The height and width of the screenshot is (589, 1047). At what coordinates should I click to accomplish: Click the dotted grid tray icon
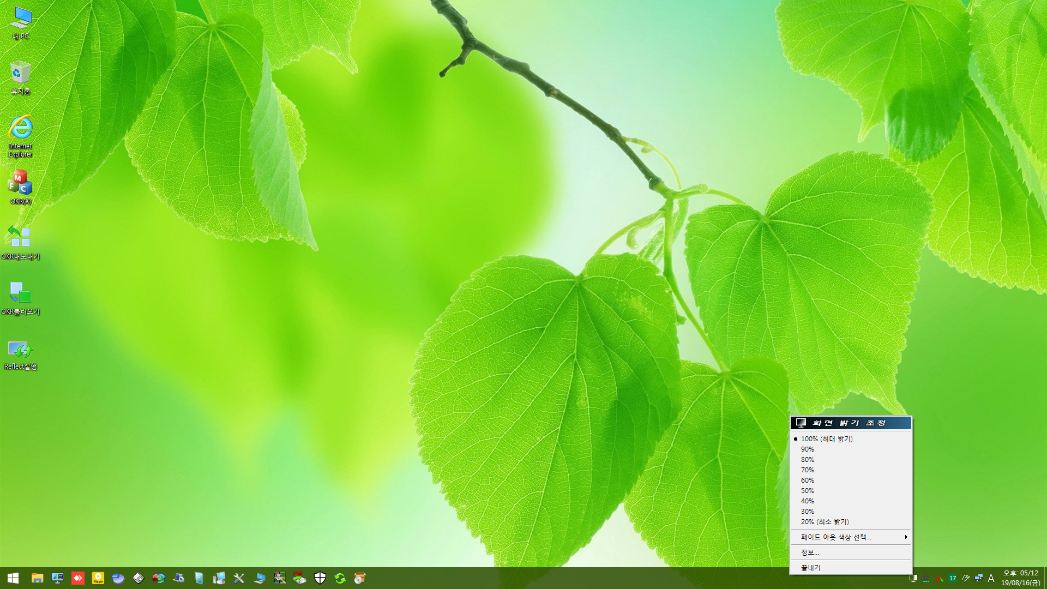[926, 578]
